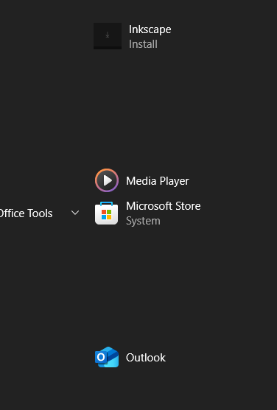Click the Inkscape app name
277x410 pixels.
(x=150, y=29)
